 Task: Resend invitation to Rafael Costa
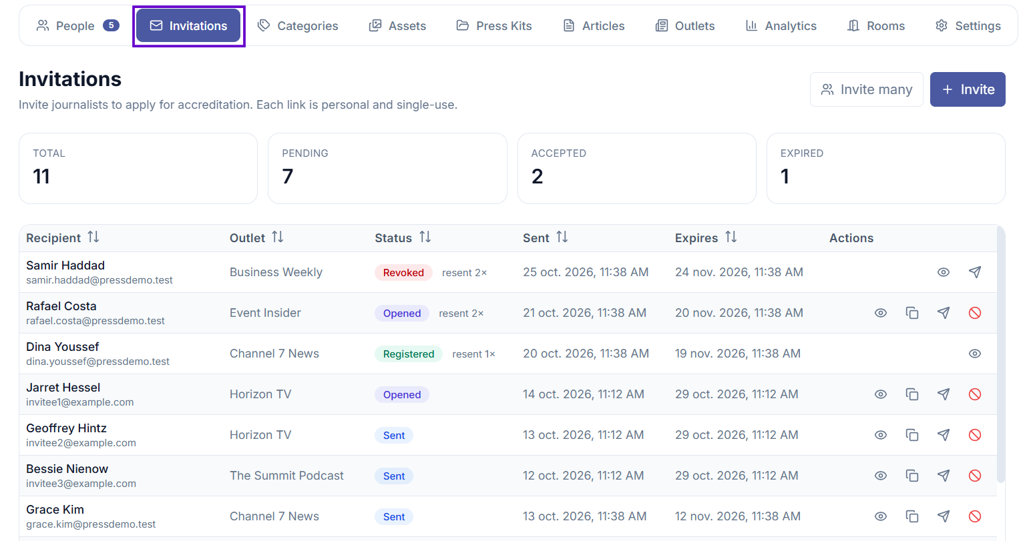[944, 313]
